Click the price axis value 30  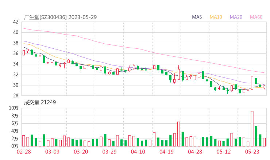click(16, 85)
